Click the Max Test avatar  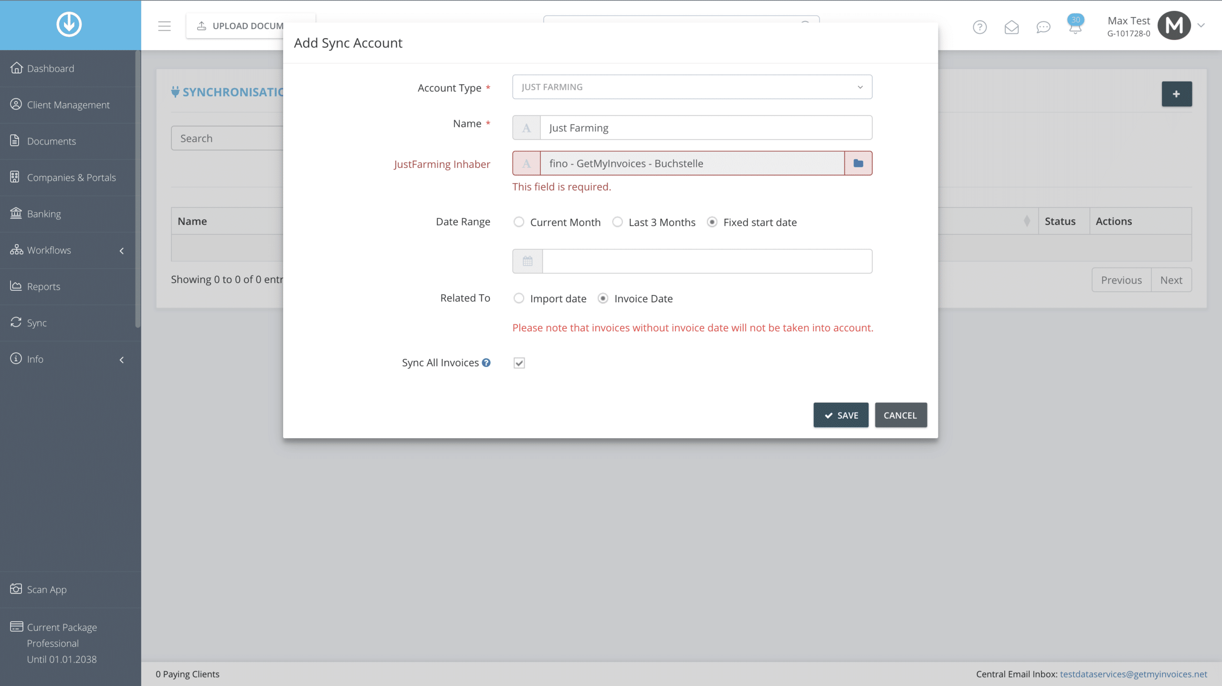point(1174,26)
